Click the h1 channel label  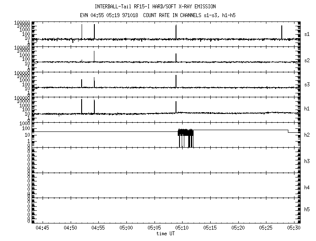(307, 109)
